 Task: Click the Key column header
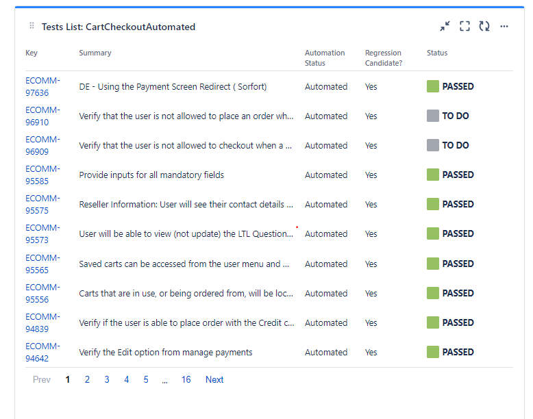coord(32,53)
